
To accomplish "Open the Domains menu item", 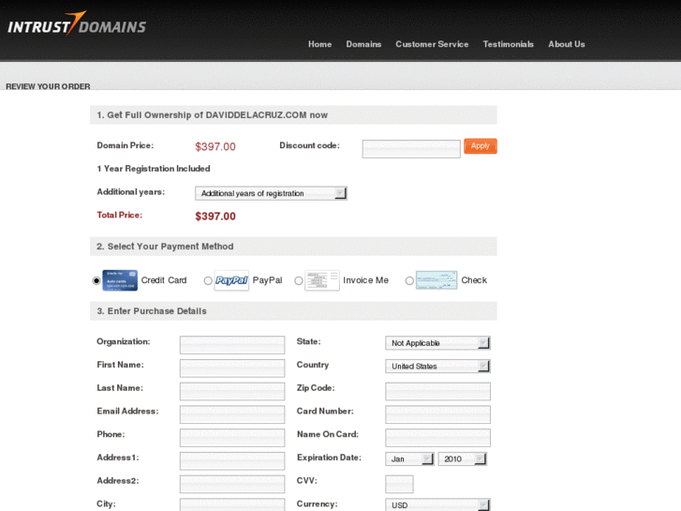I will click(x=363, y=44).
